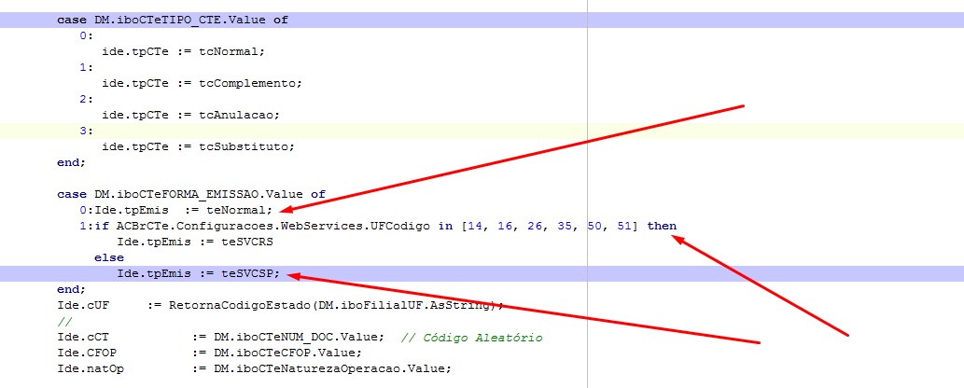The width and height of the screenshot is (964, 388).
Task: Click the case label '2:' above tcAnulacao
Action: (x=87, y=99)
